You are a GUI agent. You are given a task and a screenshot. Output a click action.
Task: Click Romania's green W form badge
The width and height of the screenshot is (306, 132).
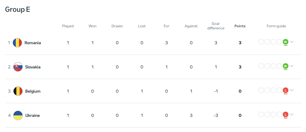tap(285, 42)
